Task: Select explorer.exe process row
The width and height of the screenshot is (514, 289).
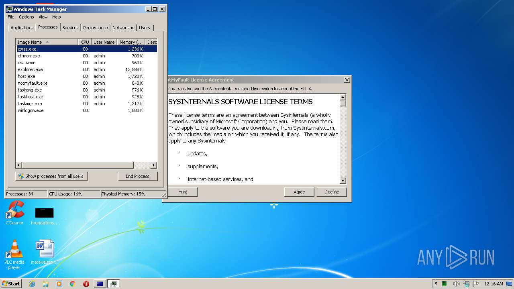Action: 86,69
